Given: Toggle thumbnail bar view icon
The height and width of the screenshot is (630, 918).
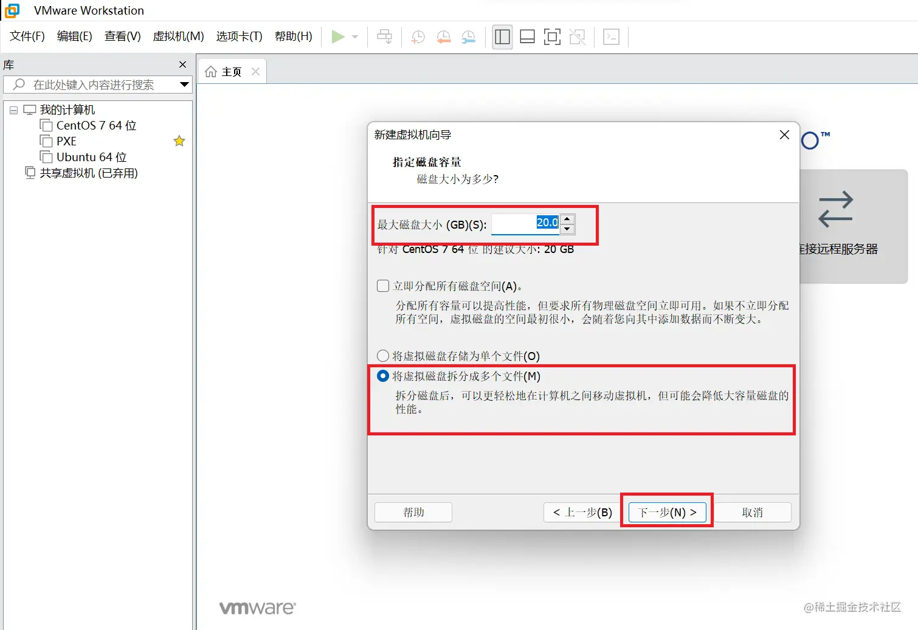Looking at the screenshot, I should 527,36.
